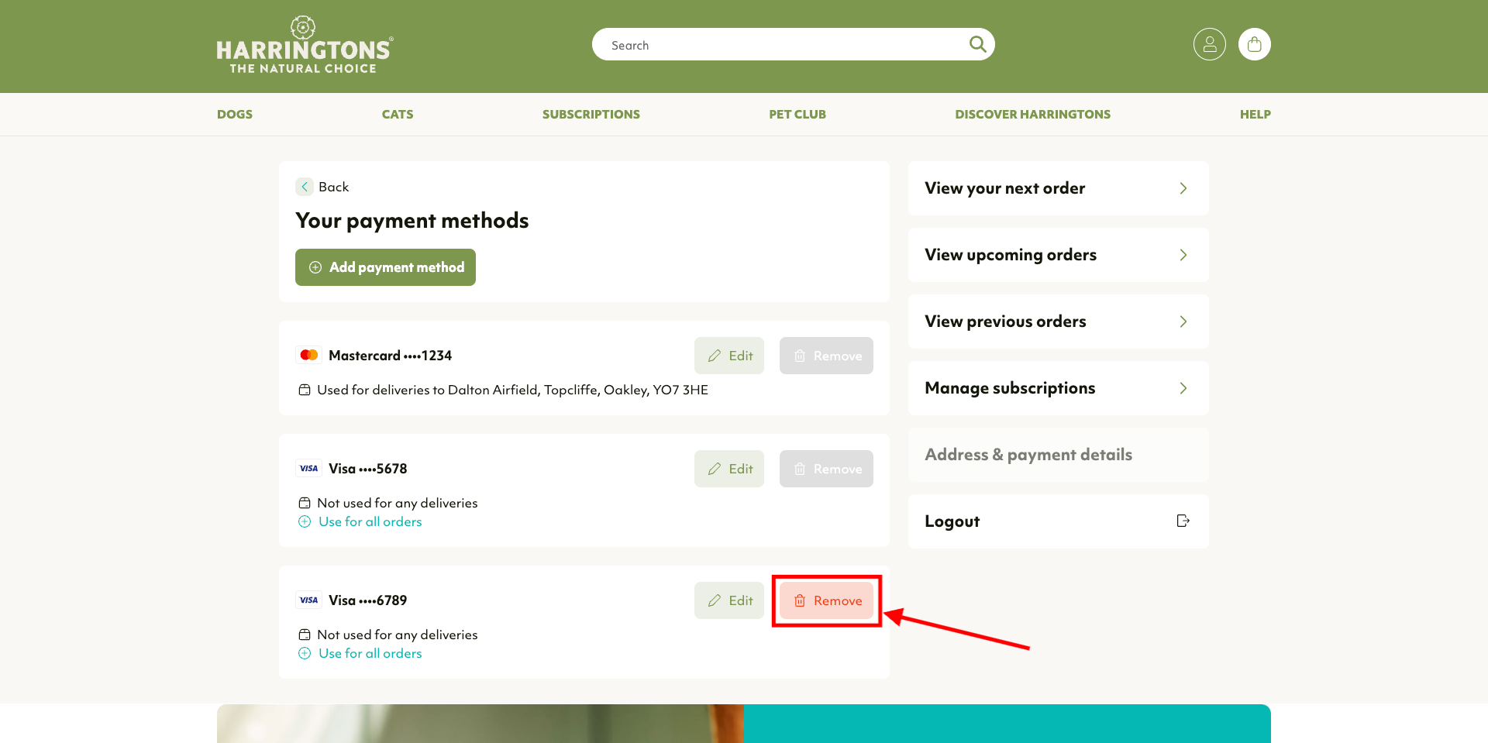1488x743 pixels.
Task: Open View previous orders
Action: click(1058, 322)
